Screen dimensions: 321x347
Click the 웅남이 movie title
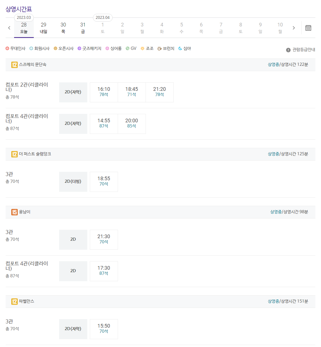click(x=25, y=212)
